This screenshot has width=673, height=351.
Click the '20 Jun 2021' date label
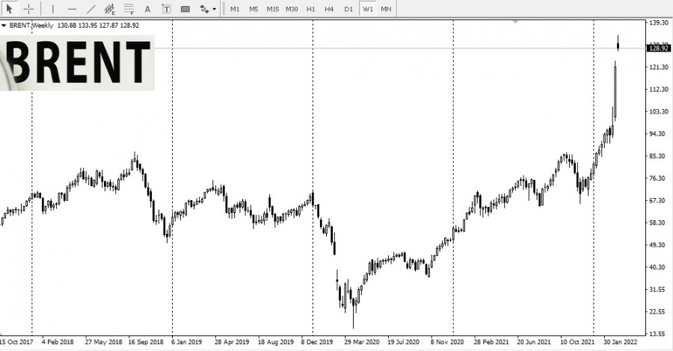534,342
